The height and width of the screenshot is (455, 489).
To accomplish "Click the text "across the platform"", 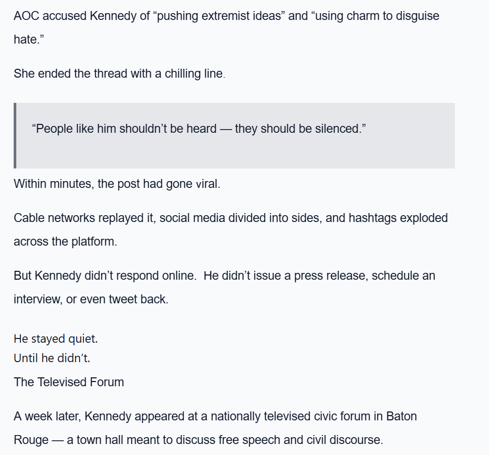I will 65,242.
